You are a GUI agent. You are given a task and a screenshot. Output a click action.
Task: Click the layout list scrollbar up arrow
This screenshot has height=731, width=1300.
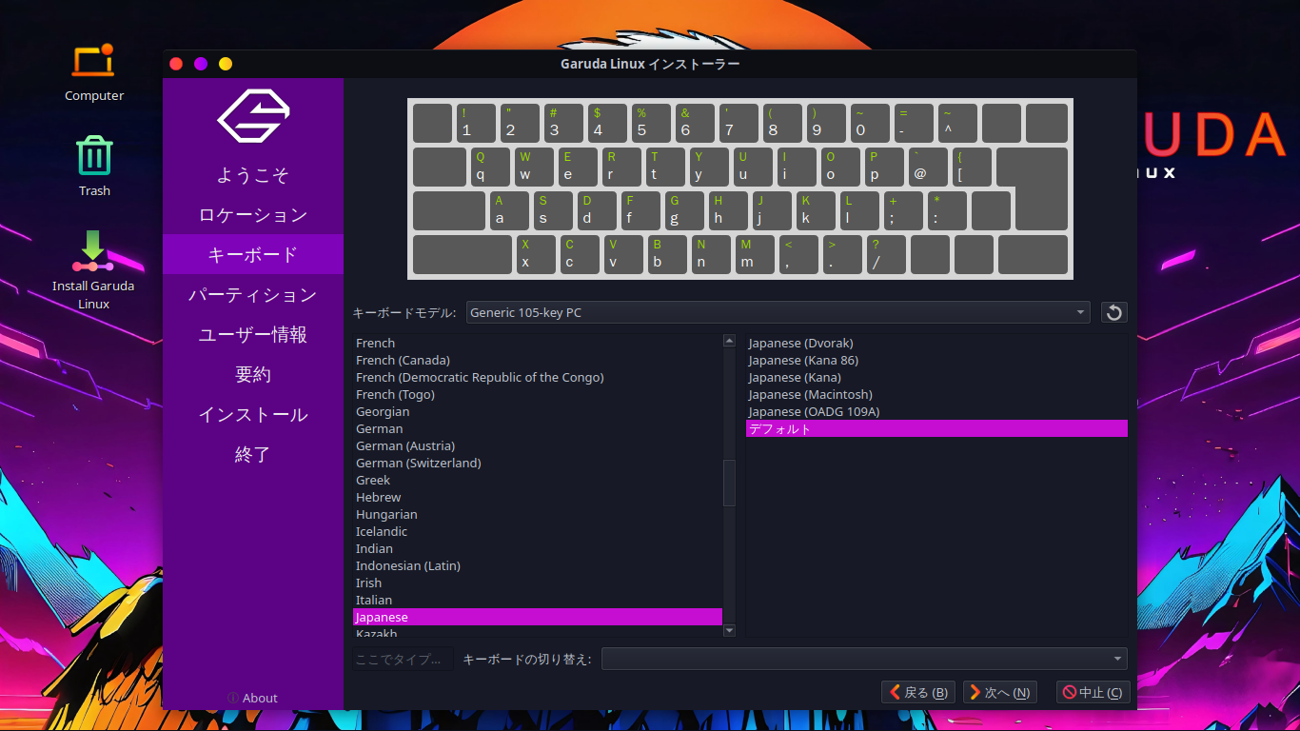[x=730, y=340]
